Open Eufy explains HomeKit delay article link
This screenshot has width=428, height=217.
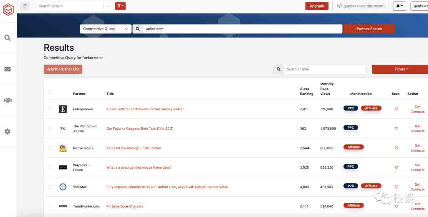[167, 187]
